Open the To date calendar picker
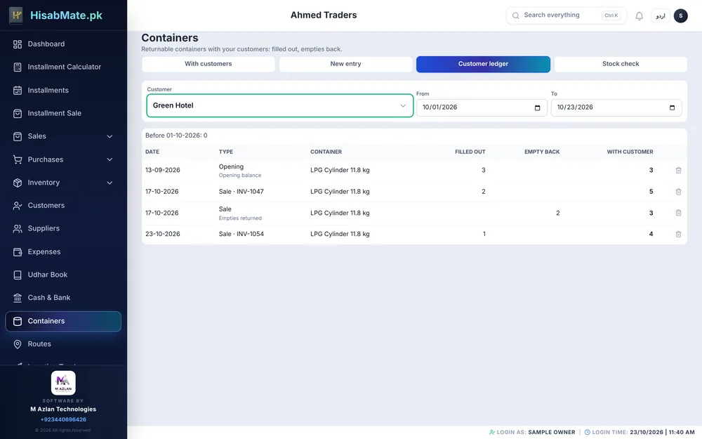The height and width of the screenshot is (439, 702). click(672, 107)
